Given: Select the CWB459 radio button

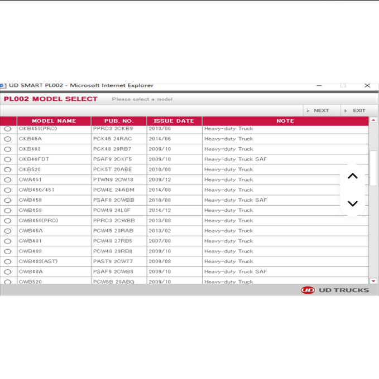Looking at the screenshot, I should [8, 211].
